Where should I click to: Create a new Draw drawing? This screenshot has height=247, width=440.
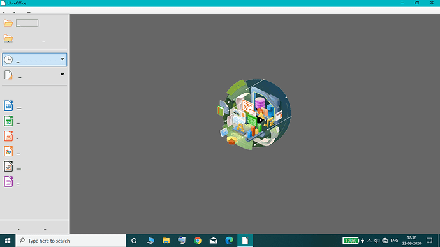[x=8, y=151]
